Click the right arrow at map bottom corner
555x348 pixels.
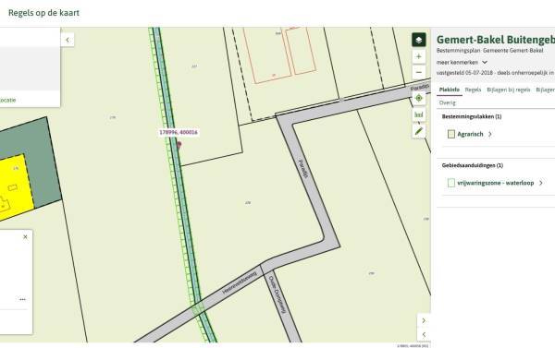coord(424,320)
